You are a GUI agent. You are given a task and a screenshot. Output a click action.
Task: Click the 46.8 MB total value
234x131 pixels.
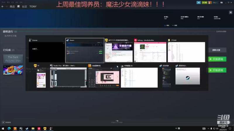[200, 17]
